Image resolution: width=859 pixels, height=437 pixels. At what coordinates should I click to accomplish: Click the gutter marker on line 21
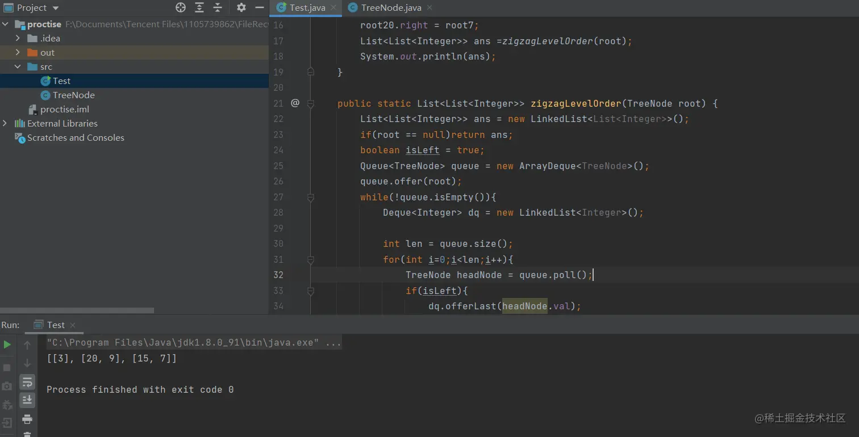pyautogui.click(x=295, y=103)
